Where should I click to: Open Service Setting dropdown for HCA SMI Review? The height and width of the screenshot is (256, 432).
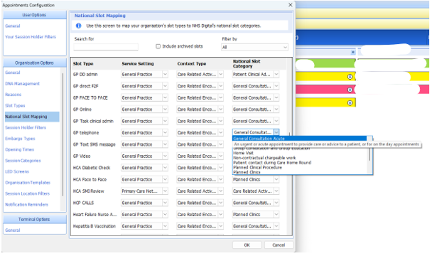pyautogui.click(x=165, y=191)
